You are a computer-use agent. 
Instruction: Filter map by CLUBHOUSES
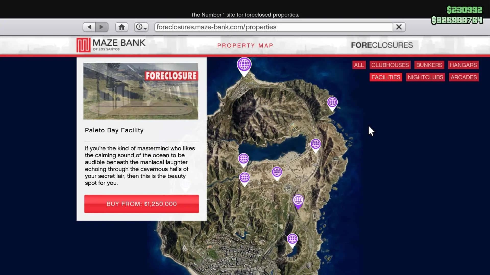[x=390, y=65]
